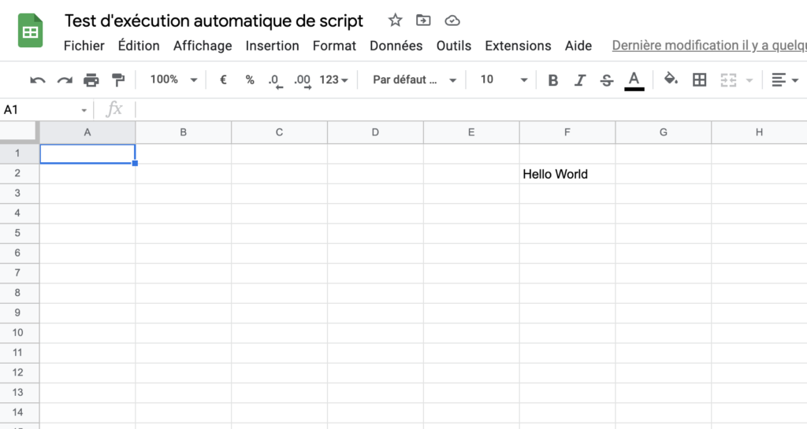Toggle italic formatting
The image size is (807, 429).
[x=580, y=80]
